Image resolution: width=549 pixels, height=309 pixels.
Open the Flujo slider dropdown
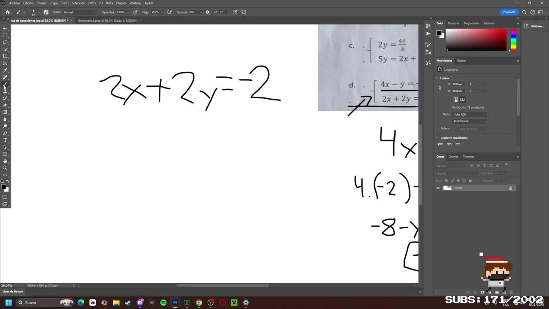click(163, 12)
